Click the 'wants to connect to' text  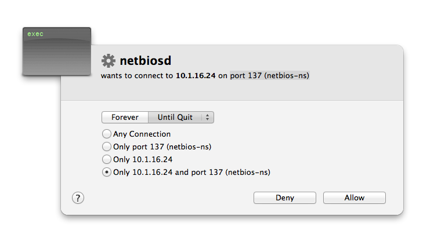[x=137, y=76]
